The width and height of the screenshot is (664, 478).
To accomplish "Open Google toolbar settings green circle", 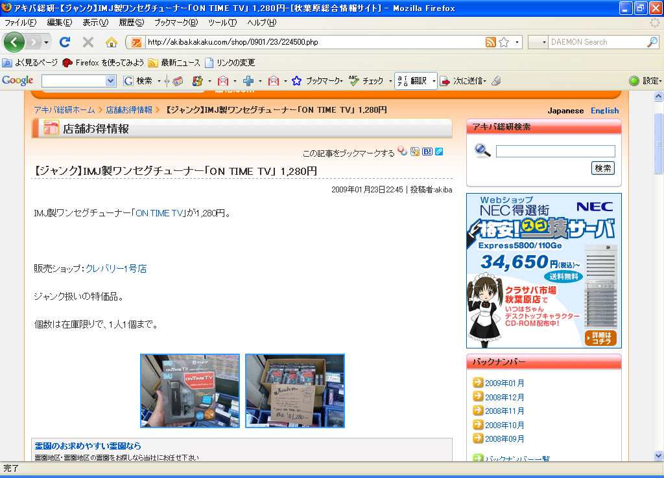I will click(634, 81).
